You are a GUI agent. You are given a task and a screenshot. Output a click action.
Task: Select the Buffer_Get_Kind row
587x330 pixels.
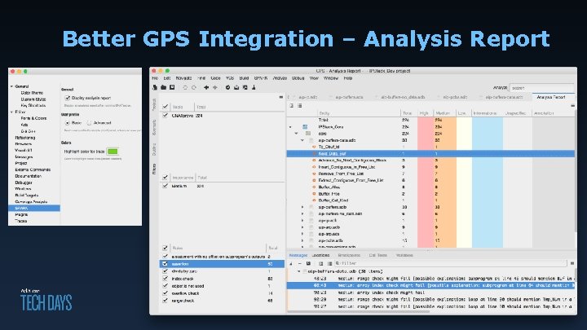click(430, 200)
